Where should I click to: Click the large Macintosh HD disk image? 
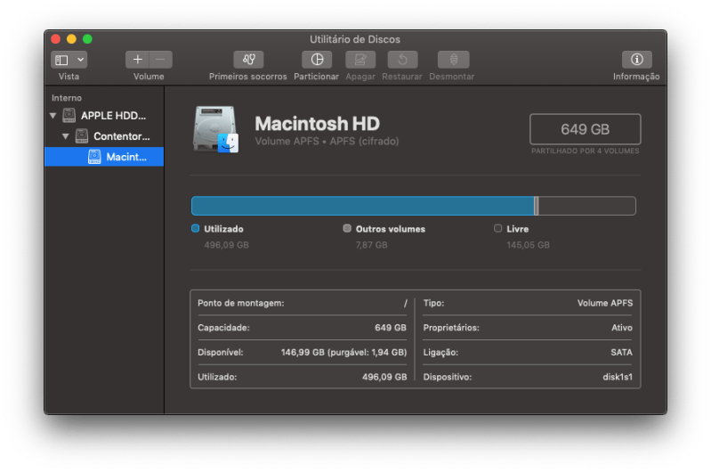pyautogui.click(x=216, y=129)
